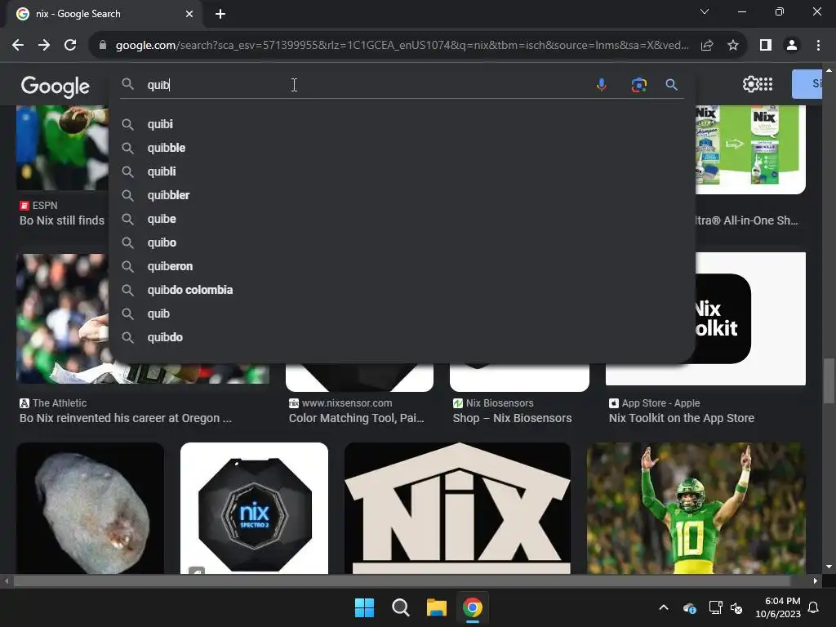
Task: Open the Nix Toolkit app icon image
Action: [x=751, y=319]
